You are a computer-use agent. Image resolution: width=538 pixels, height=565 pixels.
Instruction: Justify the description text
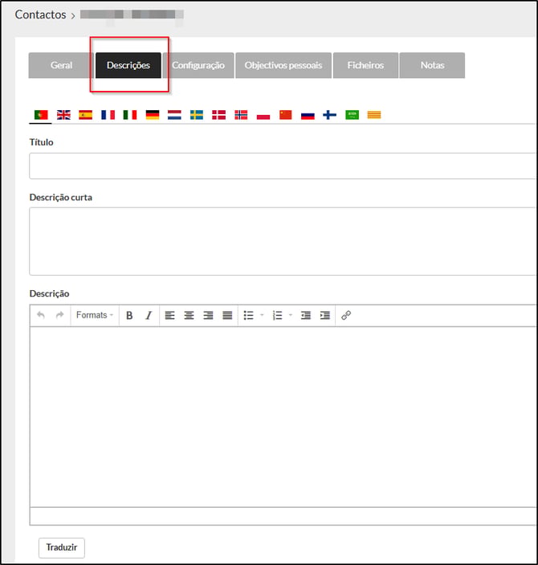click(227, 316)
